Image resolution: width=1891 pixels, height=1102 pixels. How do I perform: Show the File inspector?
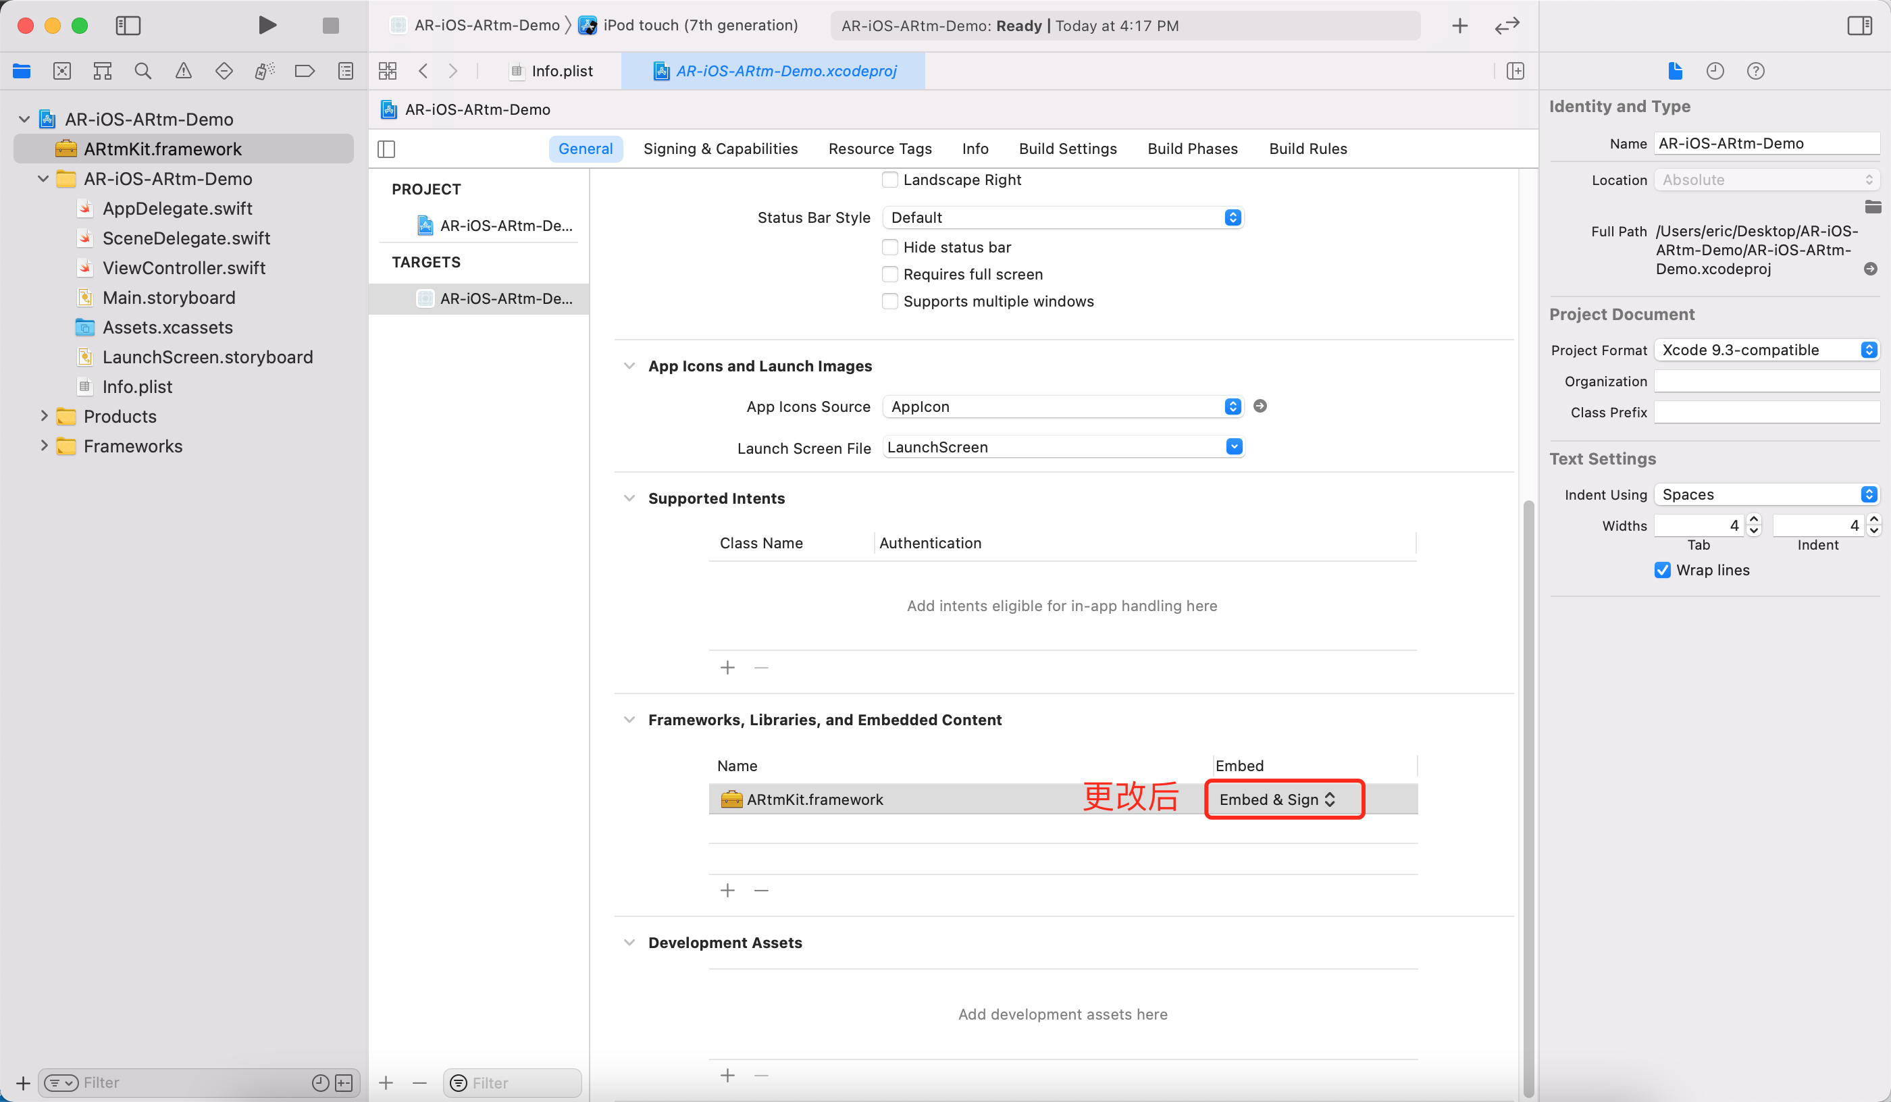point(1675,72)
